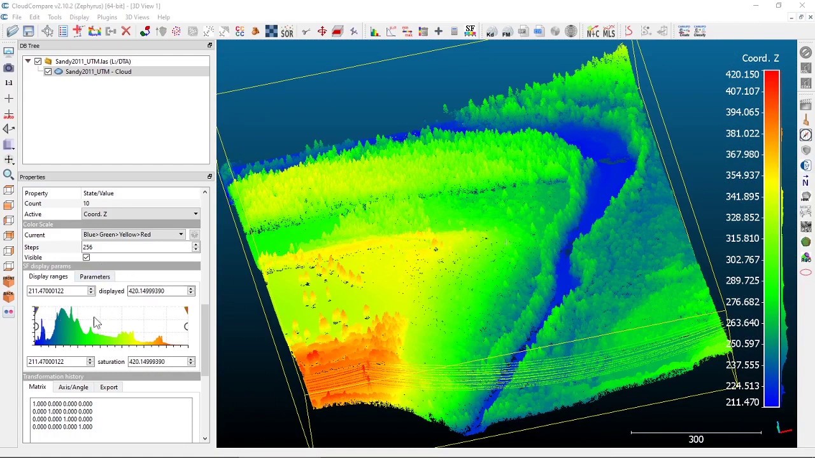Open the SOR filter tool
Screen dimensions: 815x458
tap(287, 31)
